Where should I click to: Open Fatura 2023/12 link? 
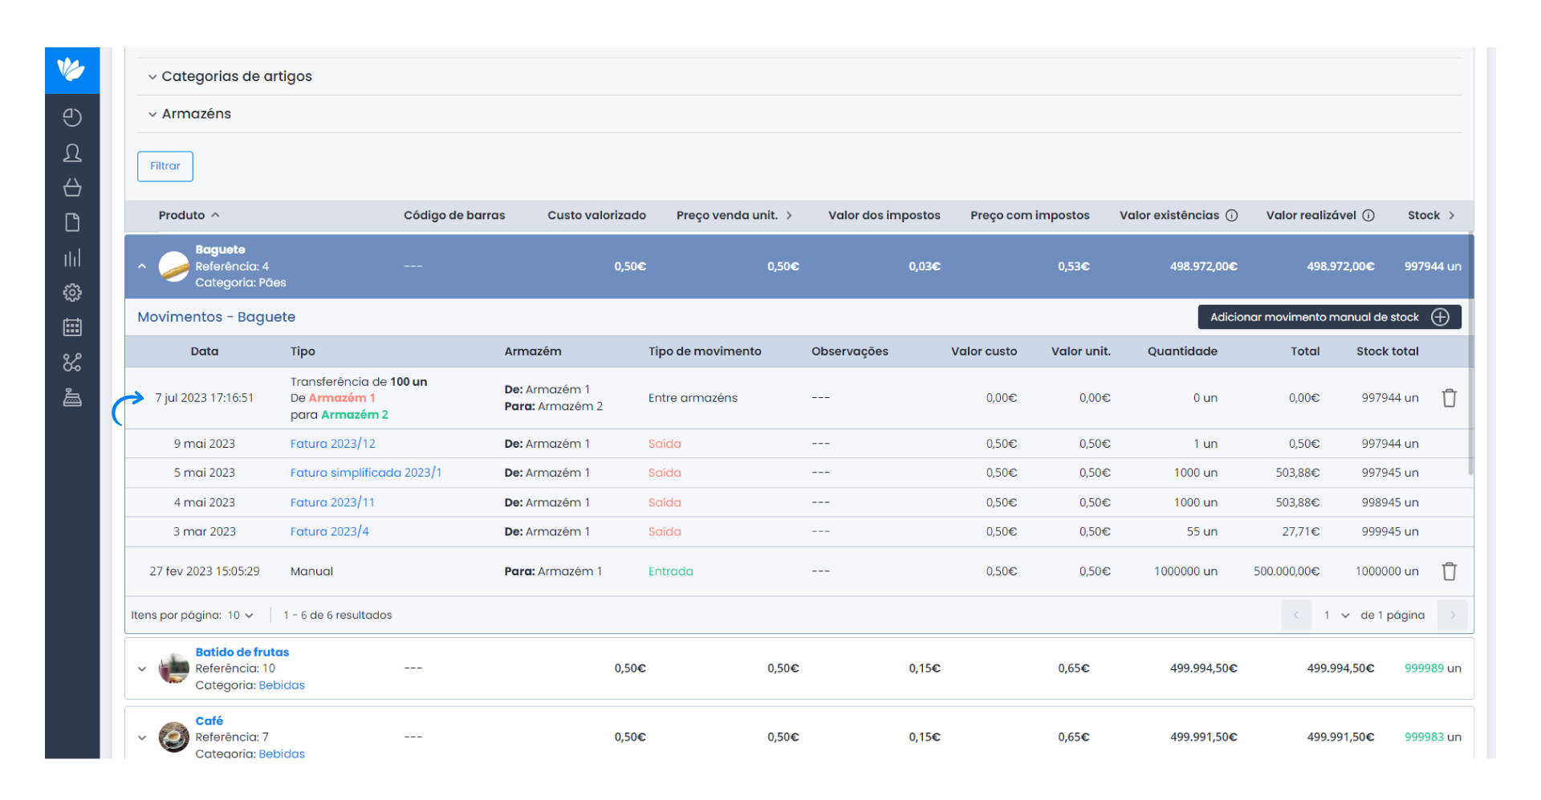332,444
